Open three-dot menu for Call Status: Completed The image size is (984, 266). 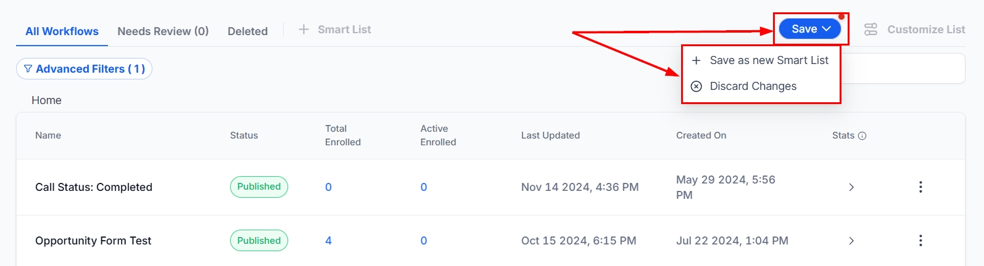(920, 187)
